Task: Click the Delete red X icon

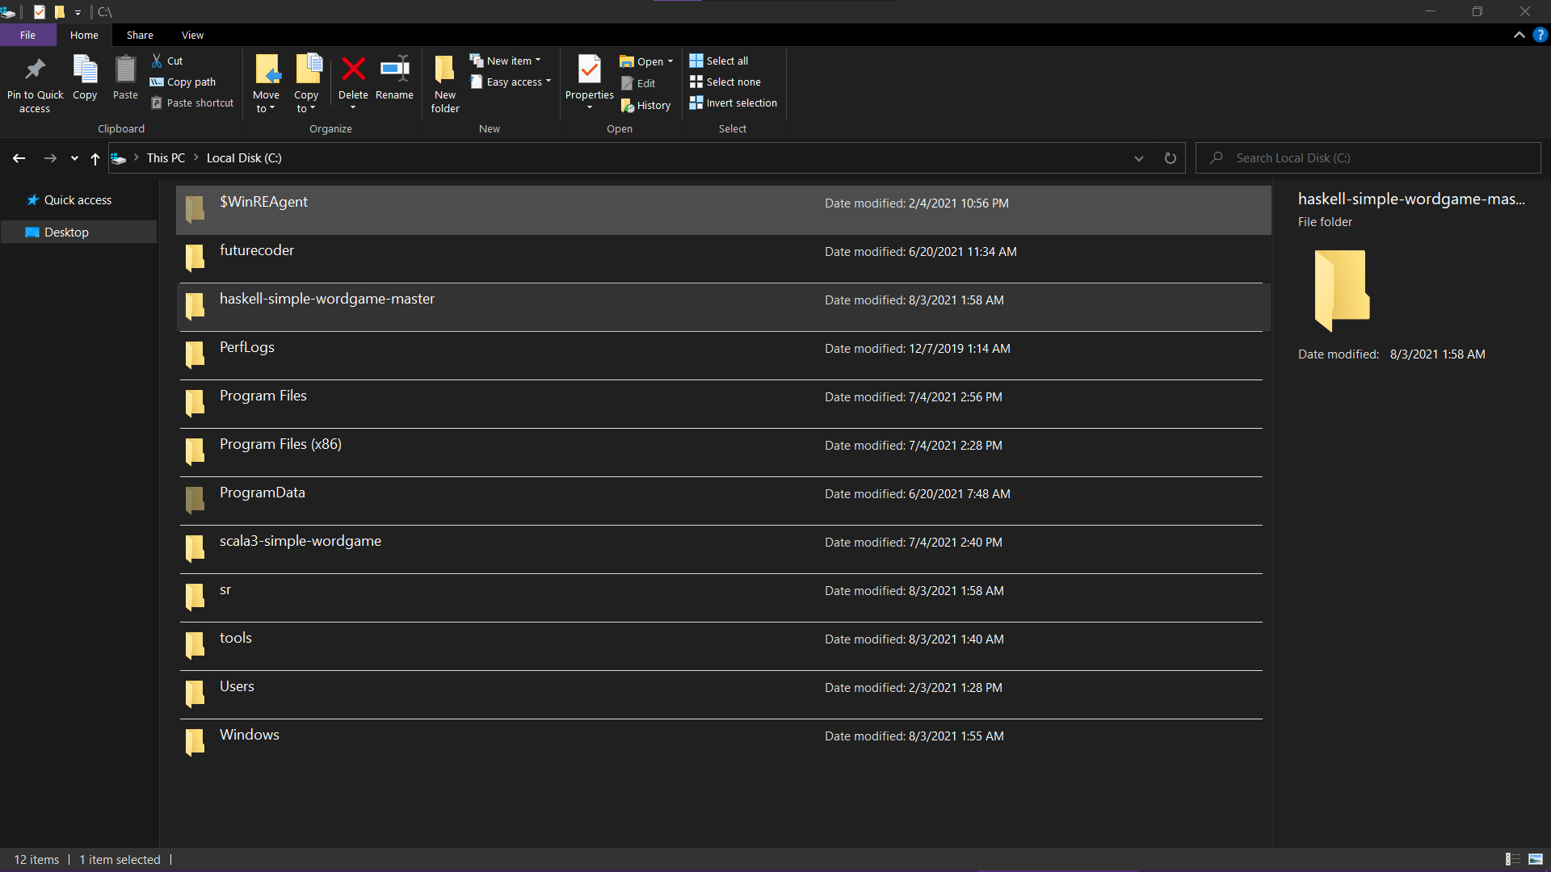Action: coord(353,69)
